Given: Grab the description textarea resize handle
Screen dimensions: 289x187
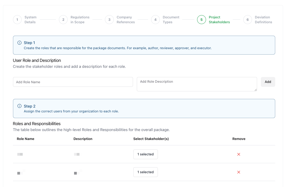Looking at the screenshot, I should point(255,90).
